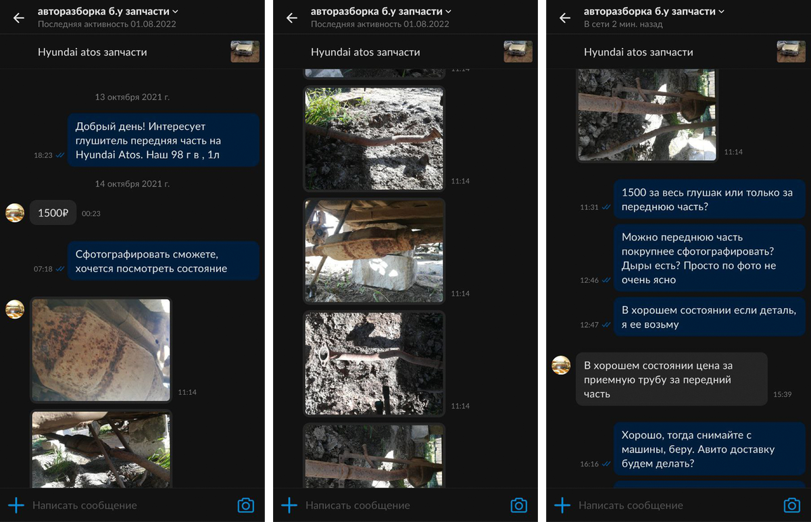Open the camera icon in the middle screen
811x522 pixels.
pos(518,505)
